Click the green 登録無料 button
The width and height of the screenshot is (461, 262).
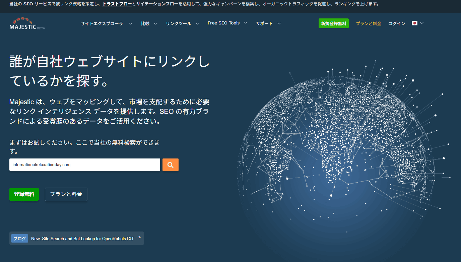pyautogui.click(x=24, y=194)
